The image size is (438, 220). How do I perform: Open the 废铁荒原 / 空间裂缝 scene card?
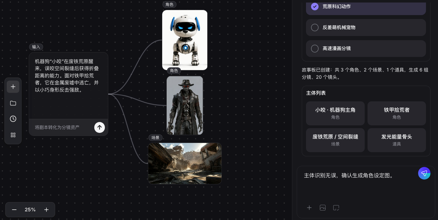click(x=335, y=140)
